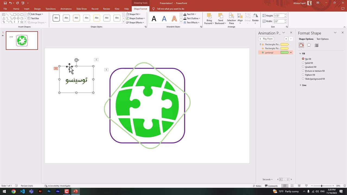Launch Google Chrome from the taskbar

14,191
